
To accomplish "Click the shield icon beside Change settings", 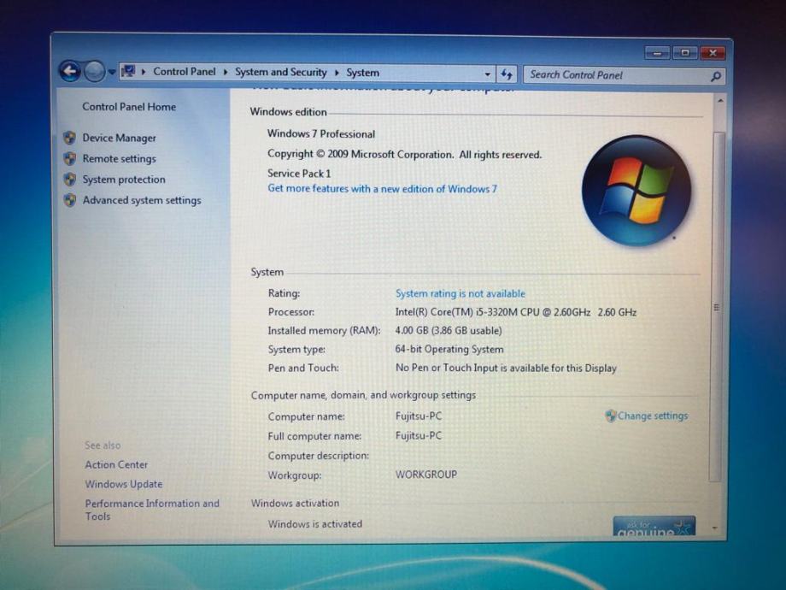I will tap(611, 416).
